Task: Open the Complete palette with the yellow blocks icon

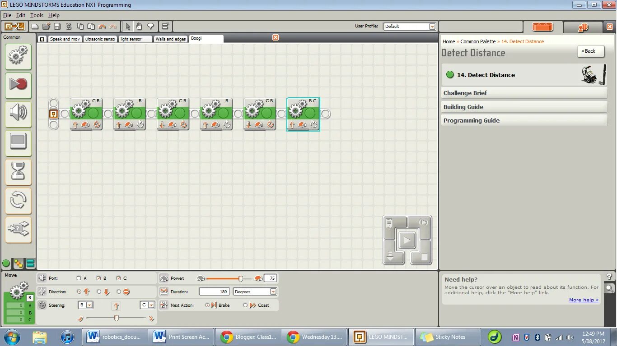Action: tap(19, 264)
